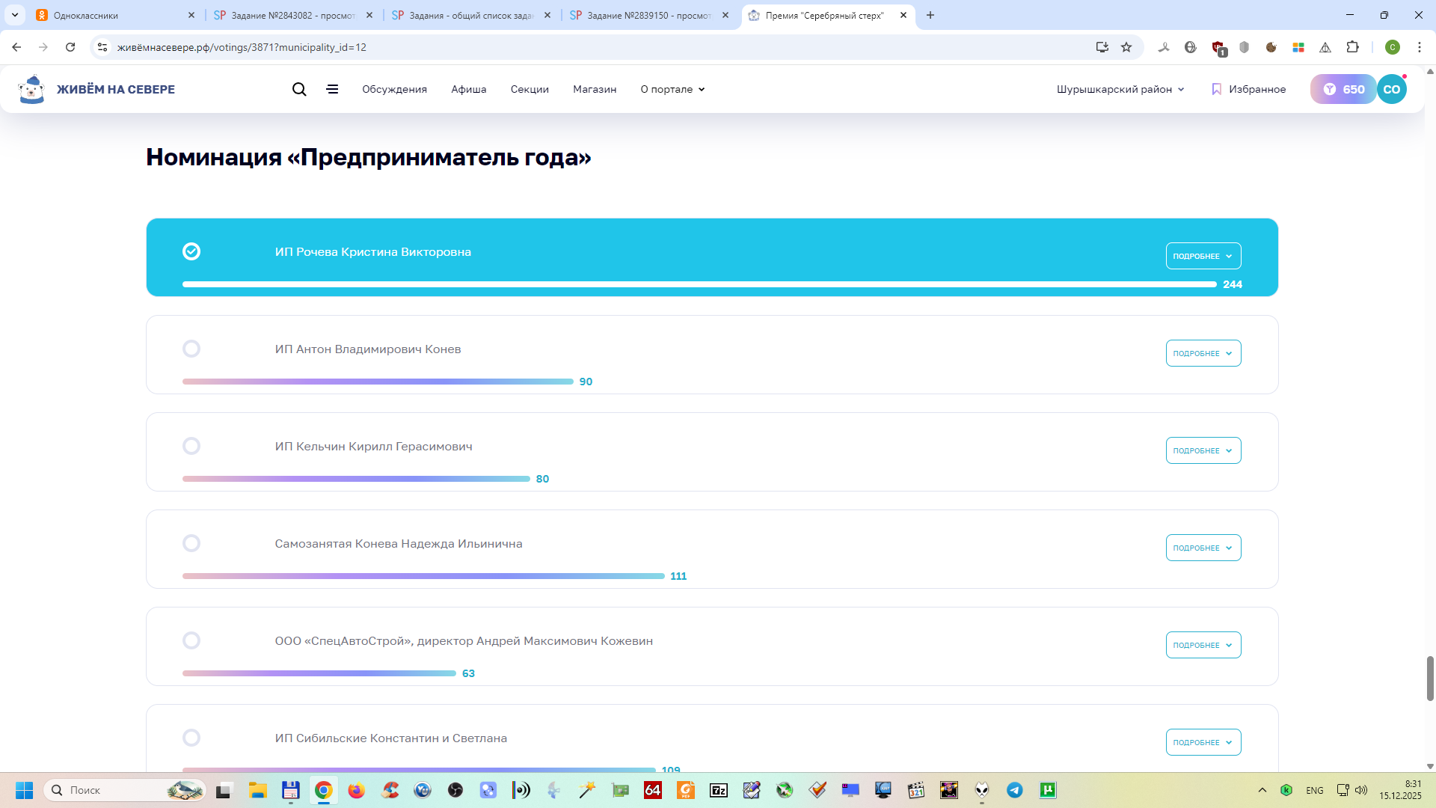Screen dimensions: 1436x808
Task: Open browser extensions puzzle icon
Action: 1352,47
